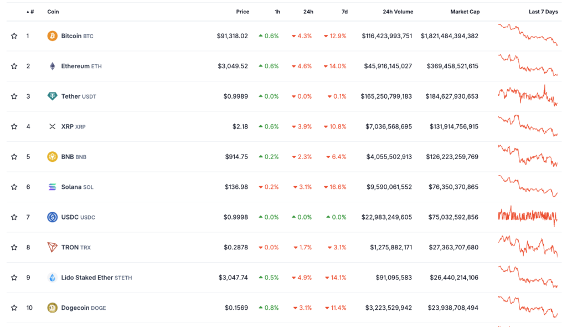Sort table by Price column header

point(243,12)
